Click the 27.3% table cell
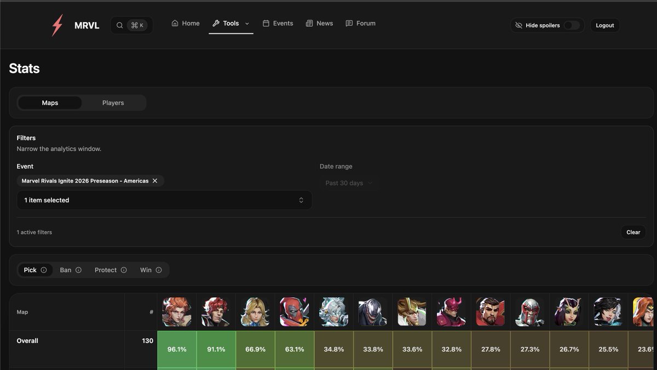The height and width of the screenshot is (370, 657). pyautogui.click(x=529, y=349)
